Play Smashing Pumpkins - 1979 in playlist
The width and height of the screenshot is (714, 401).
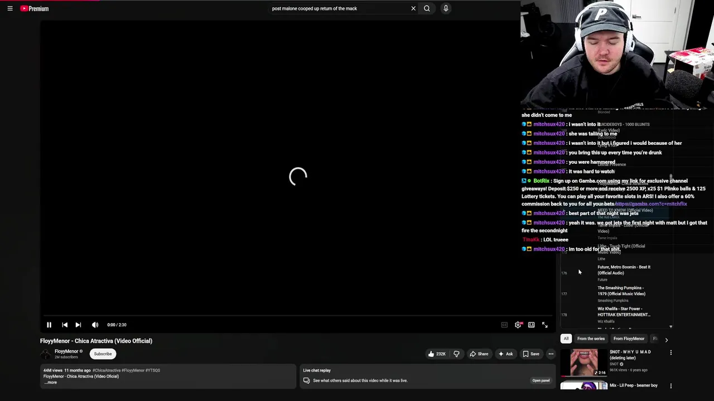[x=616, y=294]
